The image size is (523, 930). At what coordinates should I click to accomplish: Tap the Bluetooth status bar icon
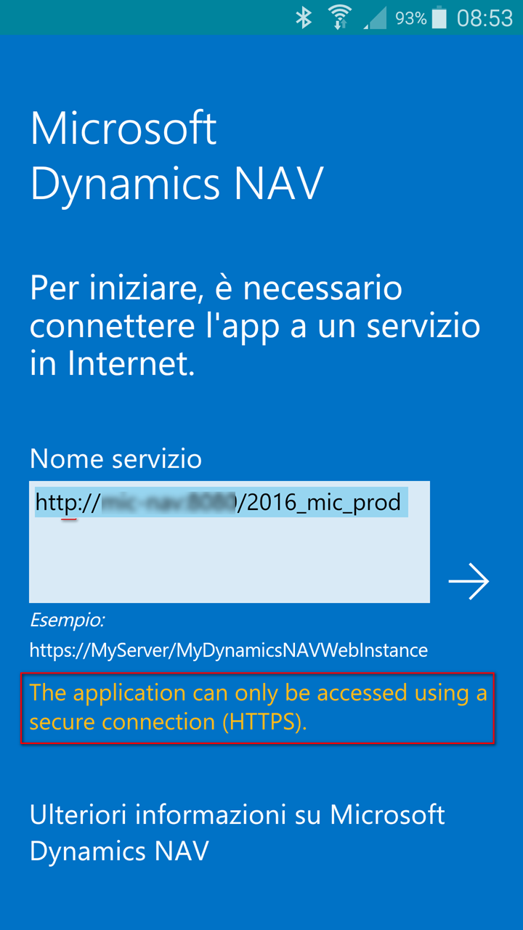pyautogui.click(x=304, y=17)
